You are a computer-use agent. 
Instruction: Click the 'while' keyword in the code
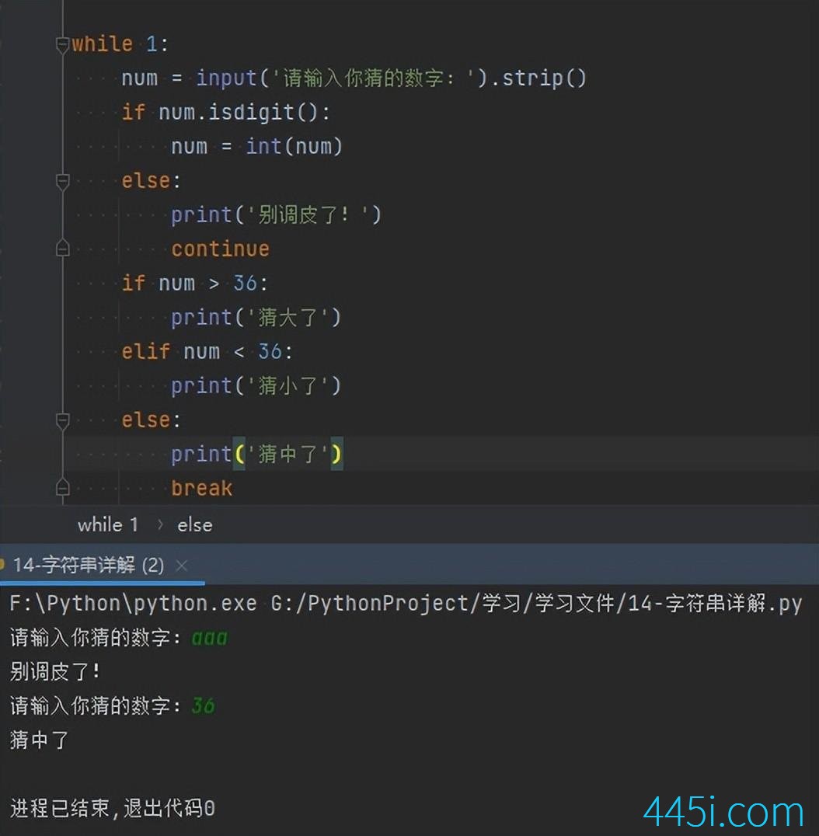(103, 44)
